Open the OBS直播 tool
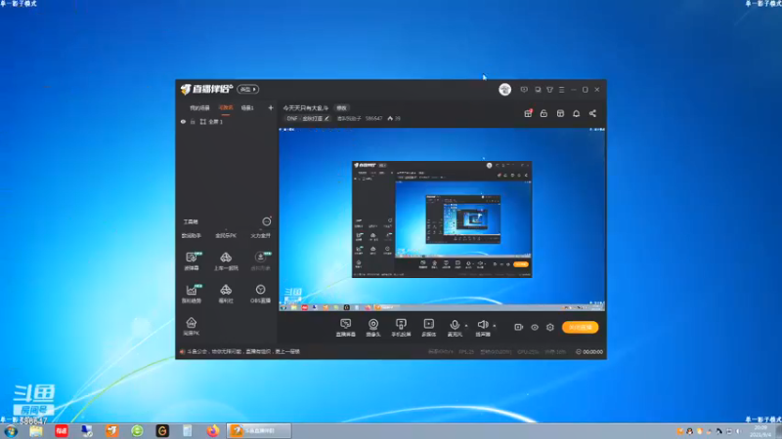 (260, 294)
